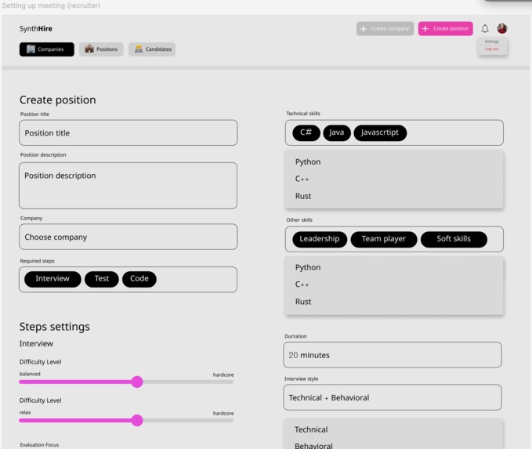Click the Team player skill chip
Screen dimensions: 532x449
[384, 239]
